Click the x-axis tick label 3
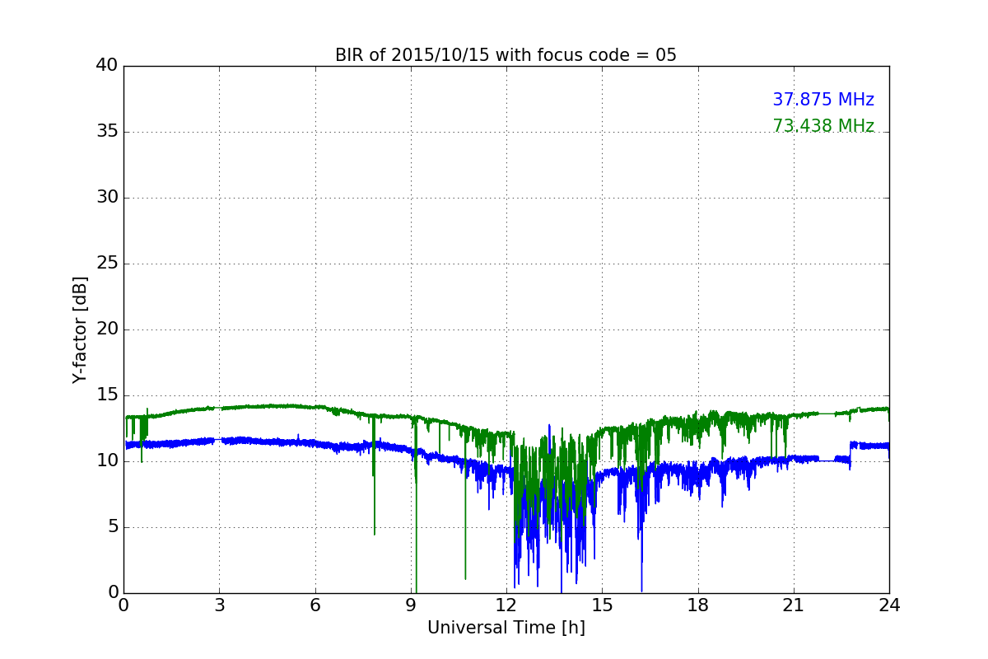 click(x=219, y=605)
